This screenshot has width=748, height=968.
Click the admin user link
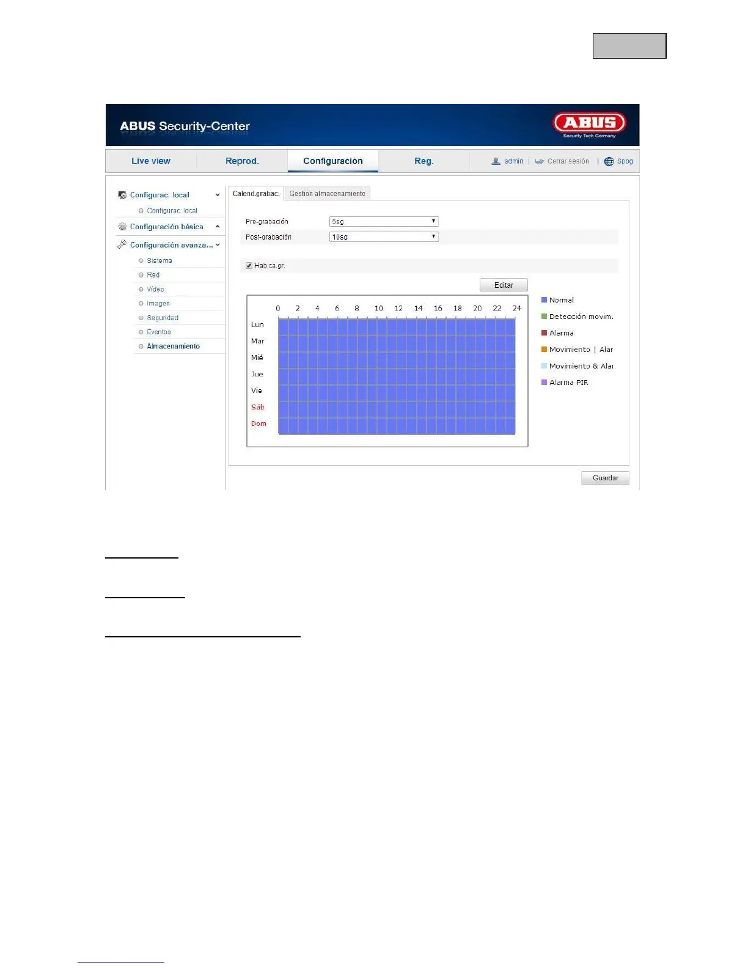pos(514,161)
